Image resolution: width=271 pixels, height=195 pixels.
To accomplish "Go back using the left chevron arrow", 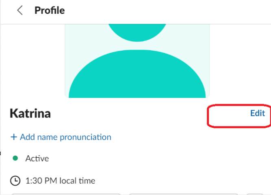I will coord(20,11).
